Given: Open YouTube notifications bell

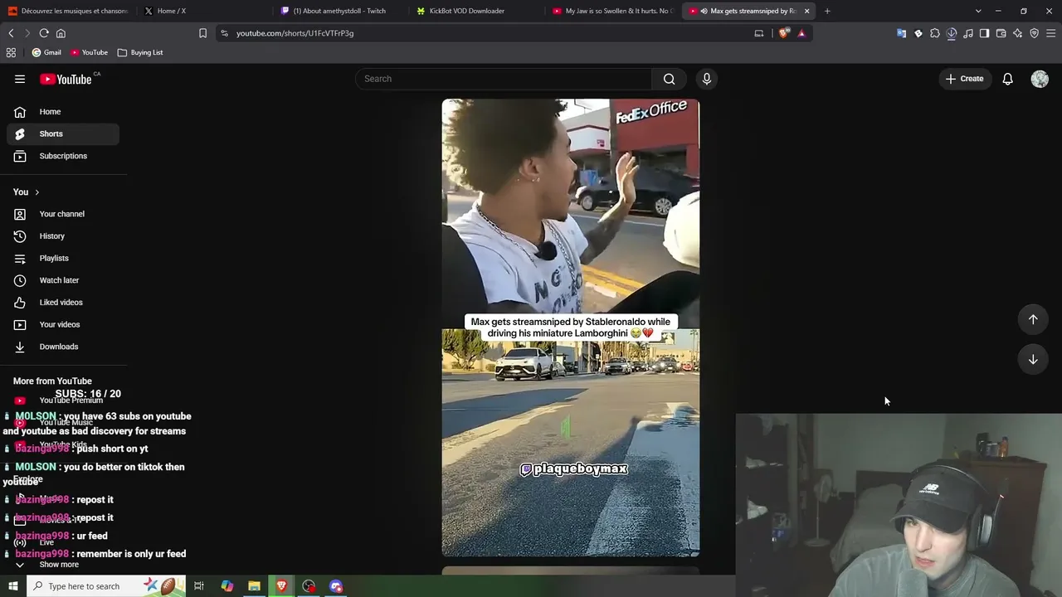Looking at the screenshot, I should click(1007, 79).
